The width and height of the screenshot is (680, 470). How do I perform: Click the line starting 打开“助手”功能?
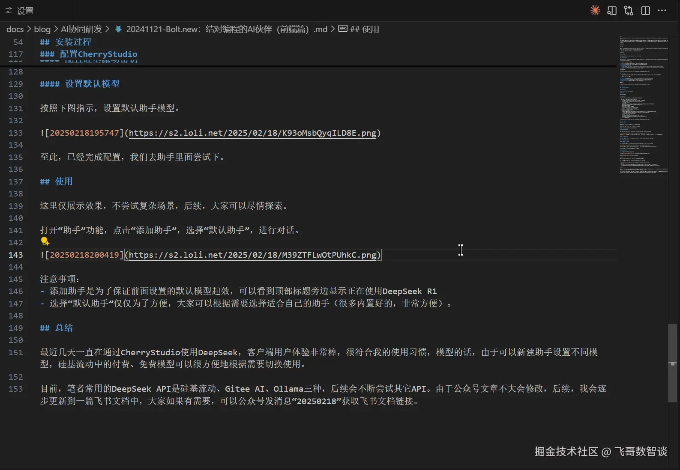tap(171, 230)
